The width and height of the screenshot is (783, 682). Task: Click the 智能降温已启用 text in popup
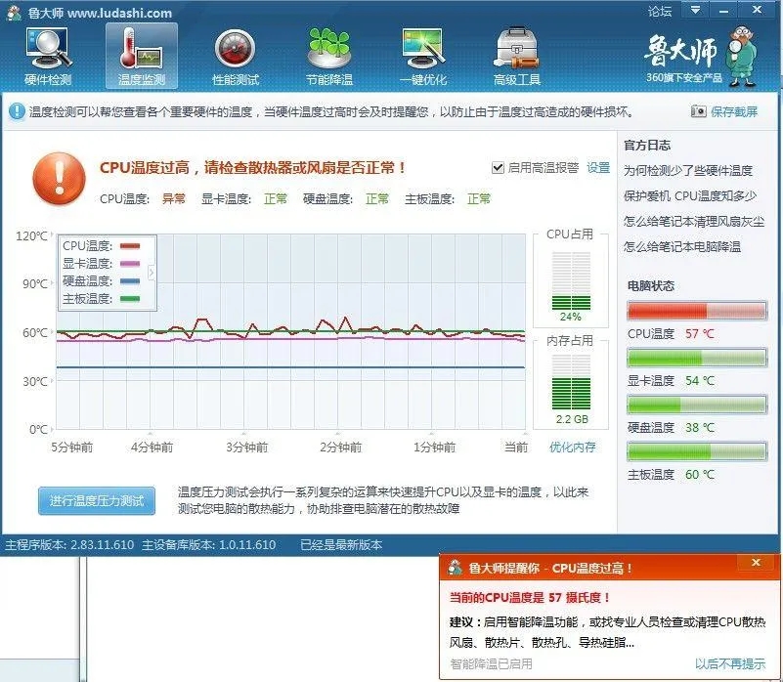(491, 663)
